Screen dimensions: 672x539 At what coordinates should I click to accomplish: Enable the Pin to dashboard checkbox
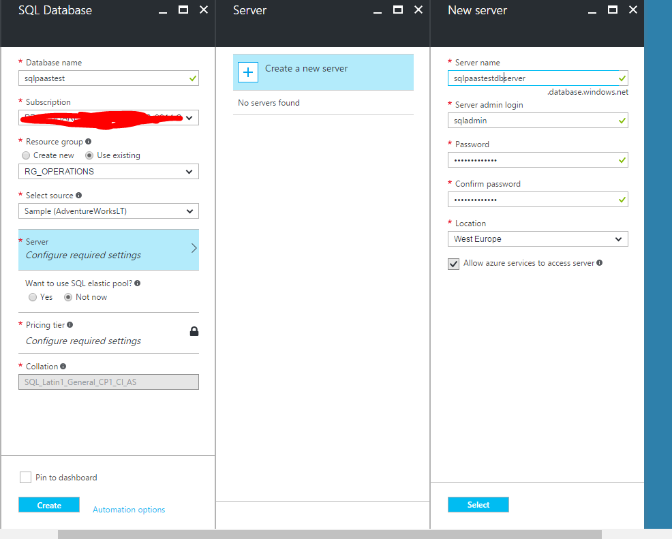click(25, 477)
